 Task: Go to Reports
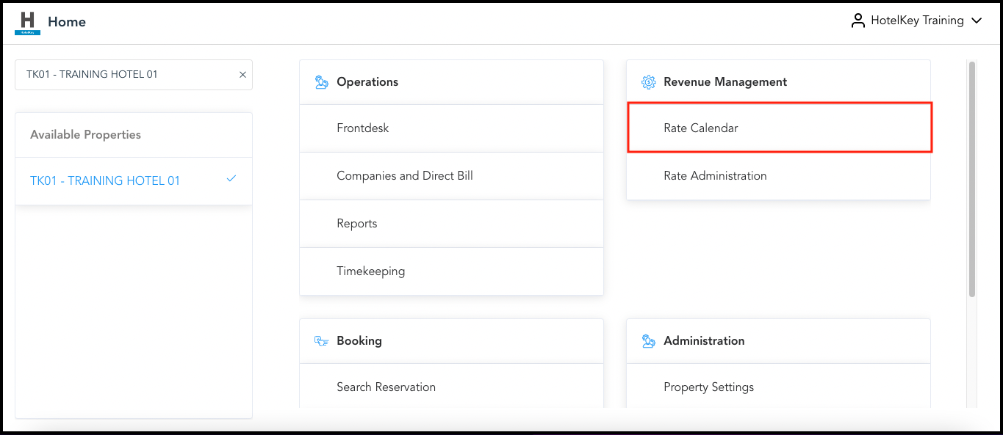356,224
